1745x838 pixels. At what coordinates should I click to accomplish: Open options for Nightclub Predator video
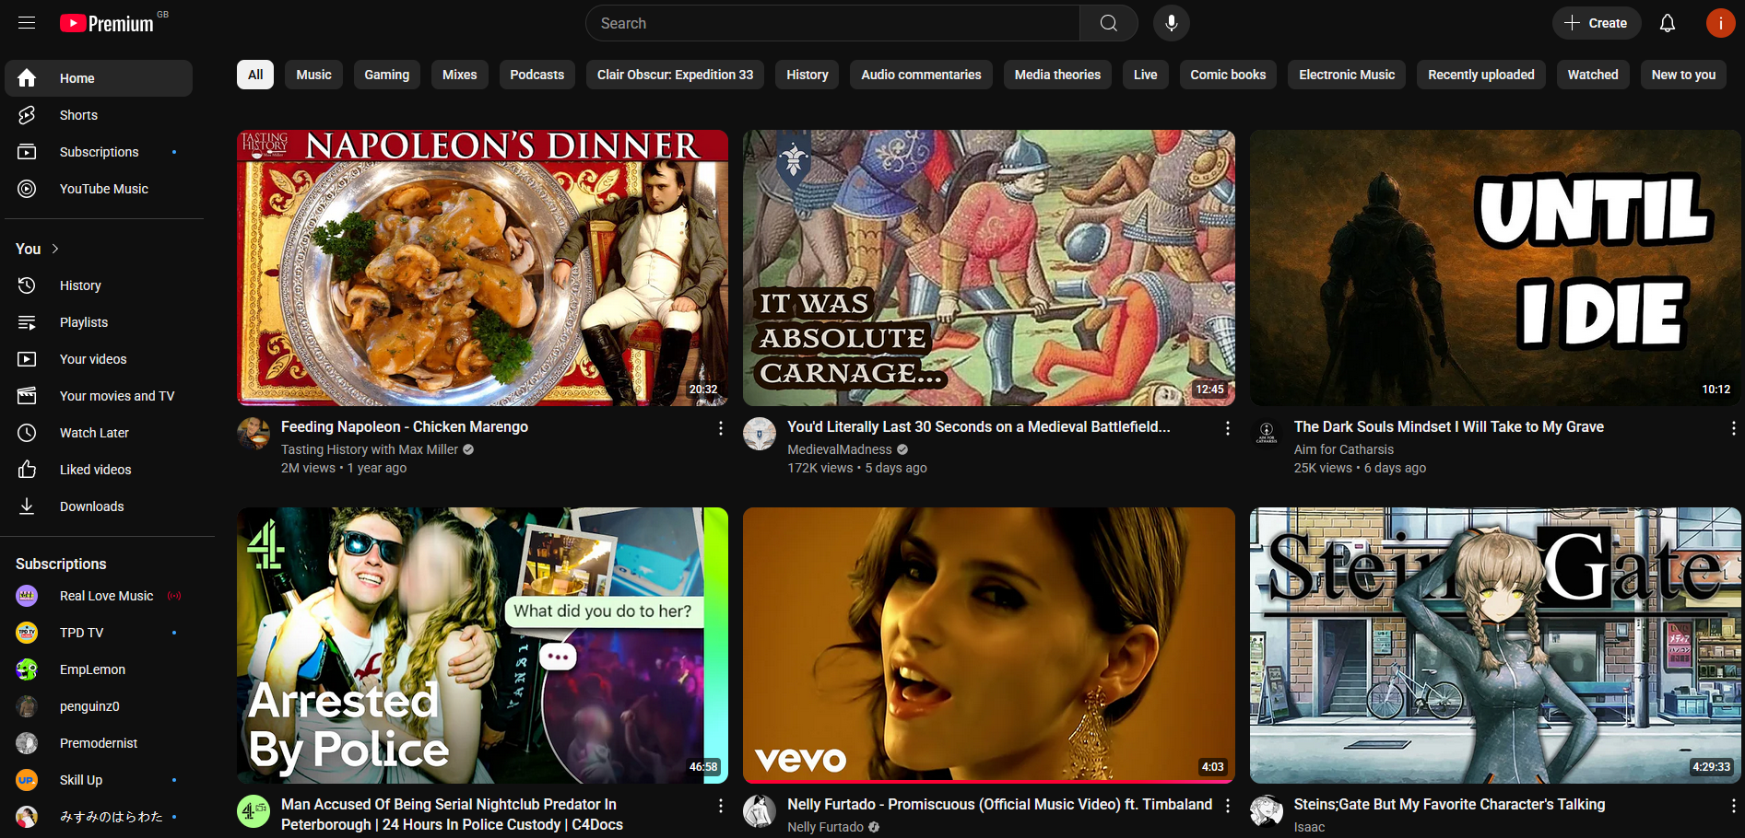(721, 806)
